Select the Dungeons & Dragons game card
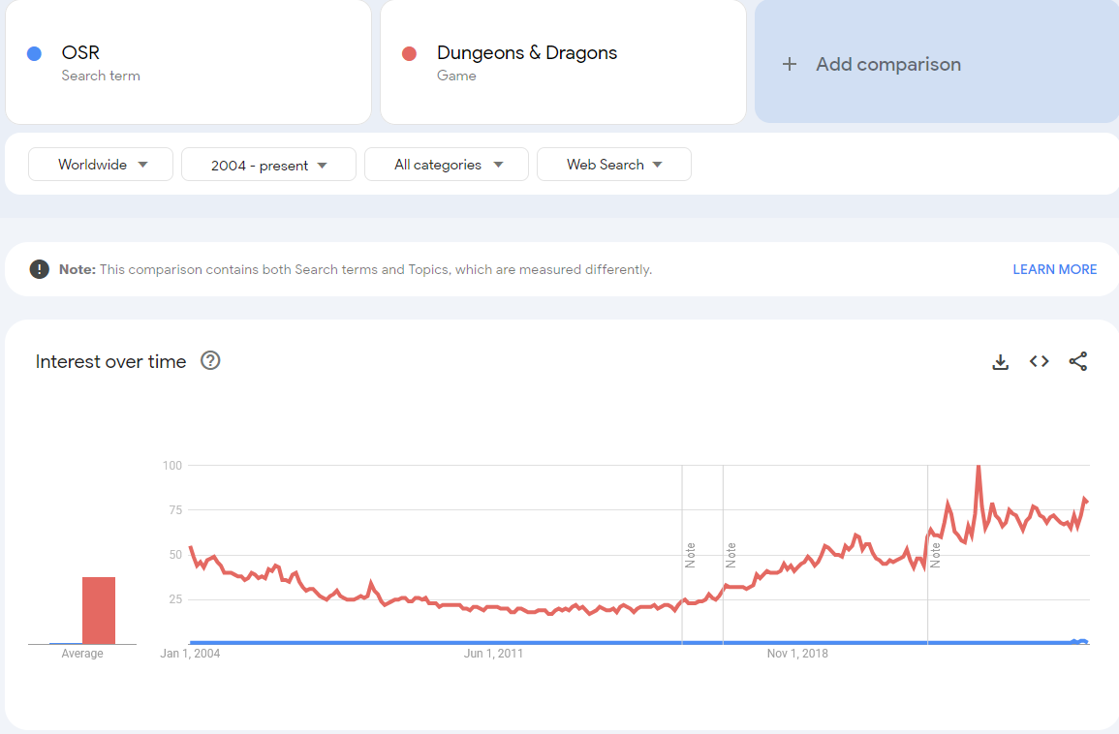Viewport: 1119px width, 734px height. pos(563,62)
